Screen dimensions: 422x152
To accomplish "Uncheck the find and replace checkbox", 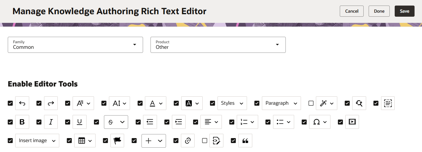I will pos(347,103).
